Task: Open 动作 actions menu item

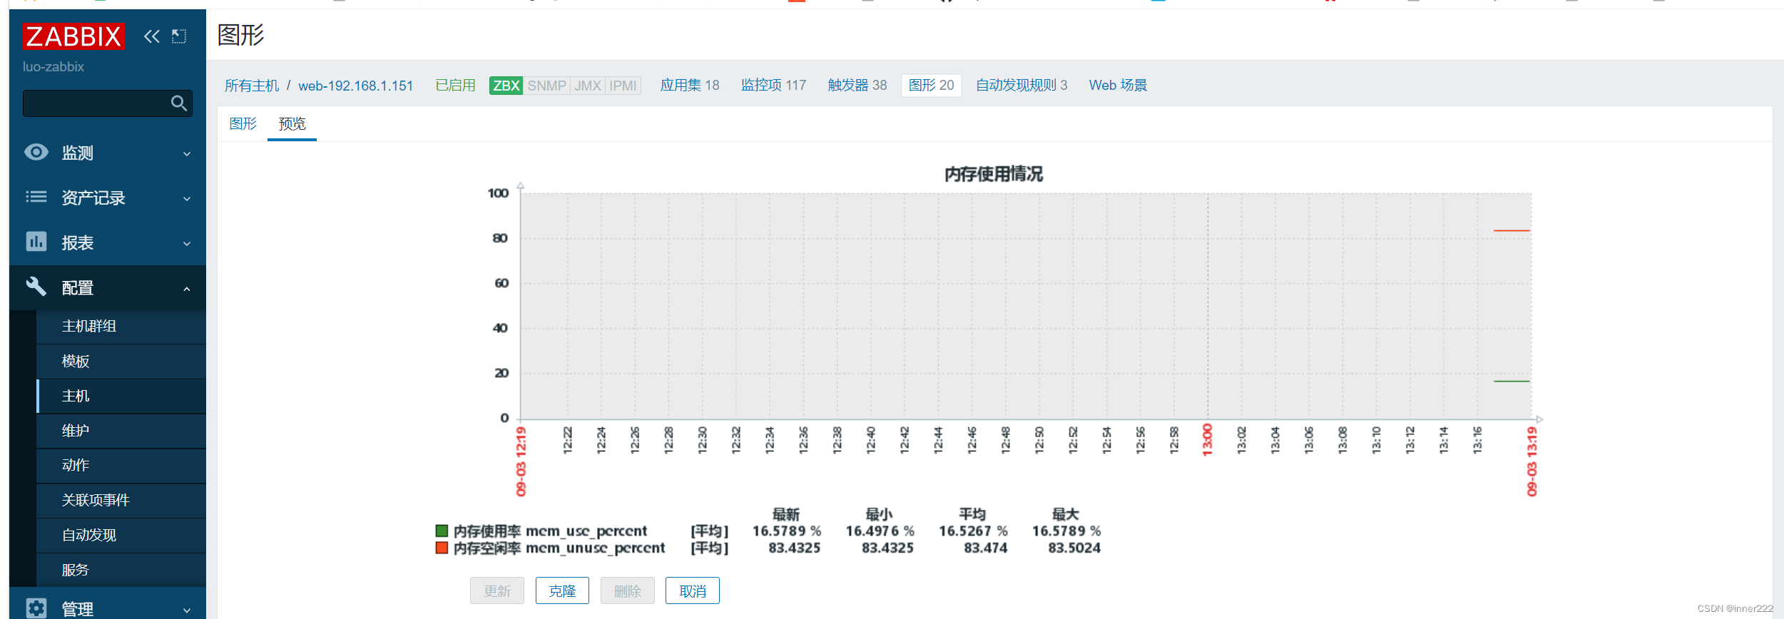Action: click(121, 466)
